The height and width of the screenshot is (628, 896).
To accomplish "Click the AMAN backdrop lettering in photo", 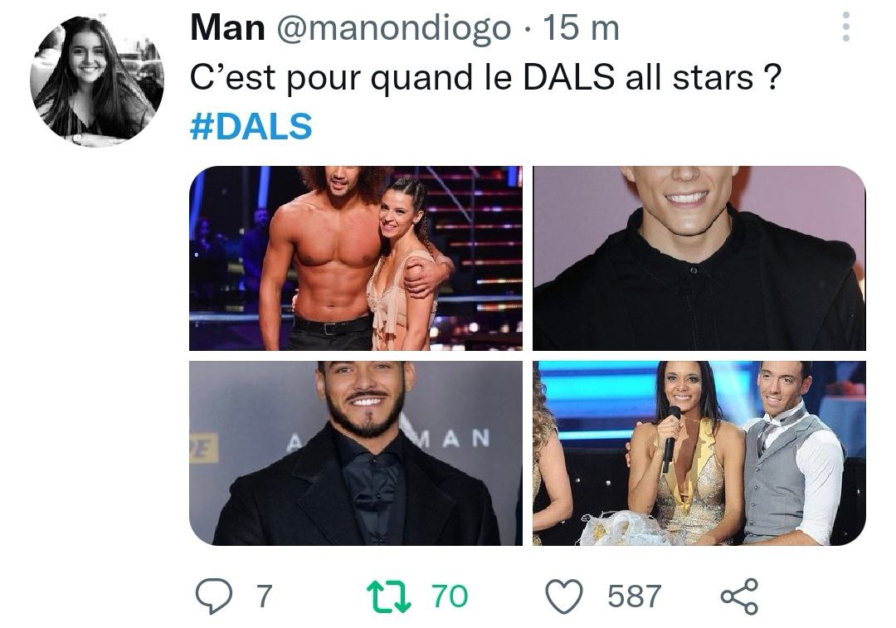I will tap(388, 439).
